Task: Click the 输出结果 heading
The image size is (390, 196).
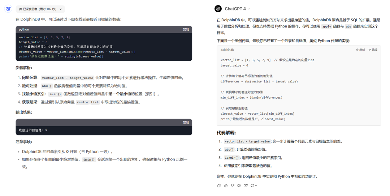Action: click(24, 112)
